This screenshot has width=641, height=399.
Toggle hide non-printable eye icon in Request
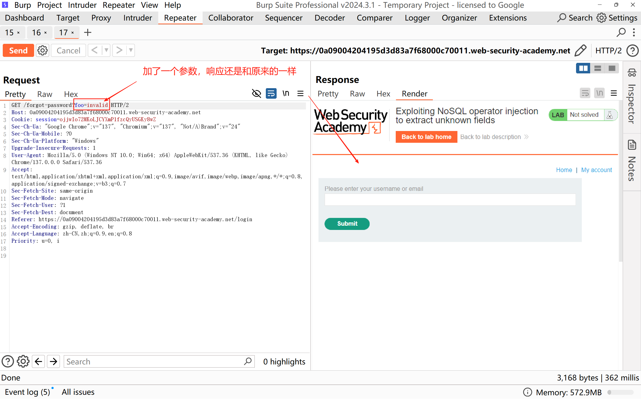[x=256, y=93]
